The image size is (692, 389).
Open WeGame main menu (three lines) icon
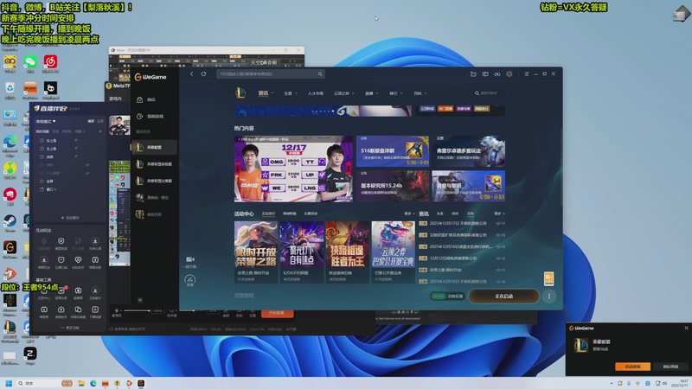point(527,73)
